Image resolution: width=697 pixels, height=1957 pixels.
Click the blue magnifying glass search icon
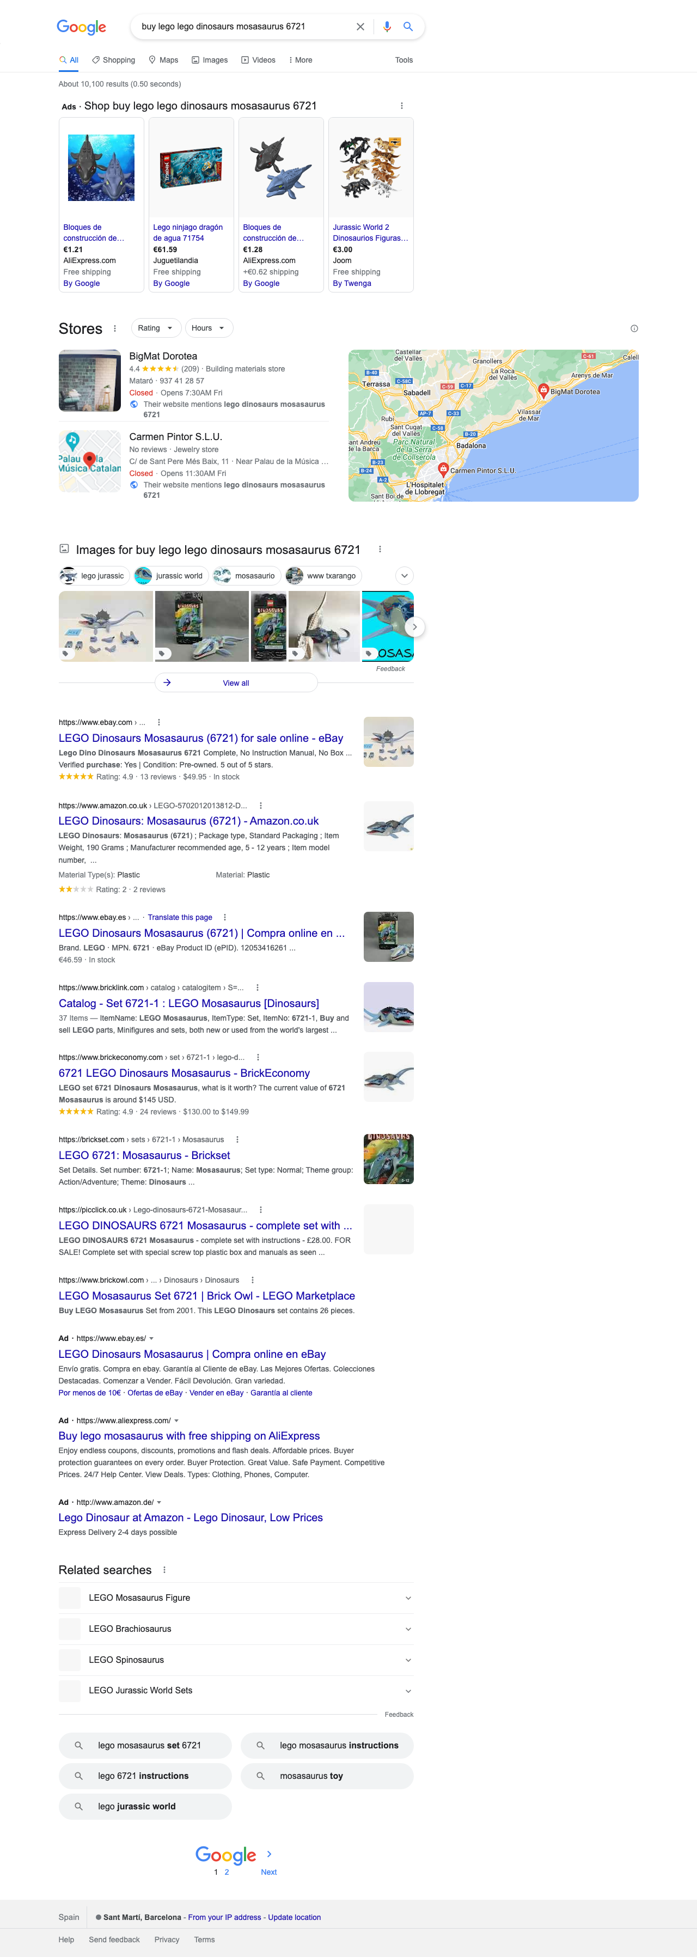tap(408, 27)
